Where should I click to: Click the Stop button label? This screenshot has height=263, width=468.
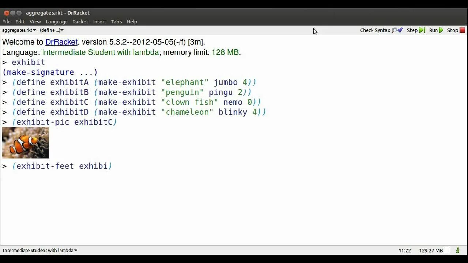tap(453, 30)
